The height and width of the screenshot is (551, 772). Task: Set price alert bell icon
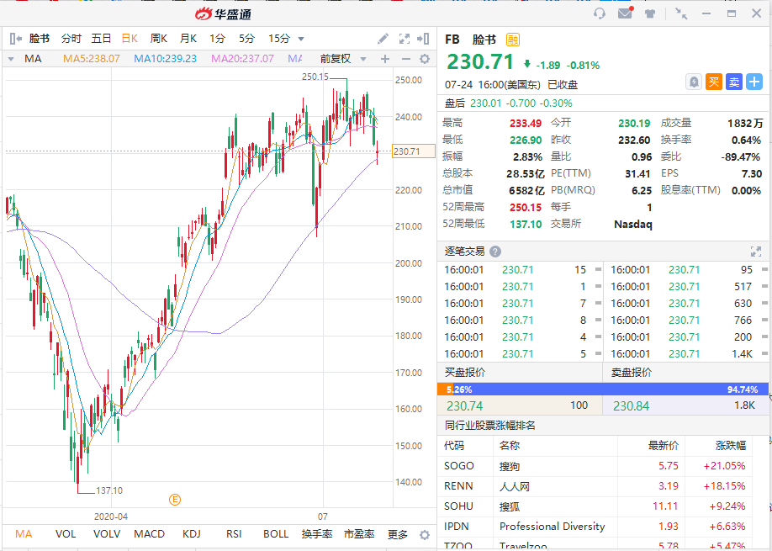694,82
